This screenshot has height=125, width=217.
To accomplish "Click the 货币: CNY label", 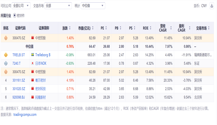I will point(200,6).
